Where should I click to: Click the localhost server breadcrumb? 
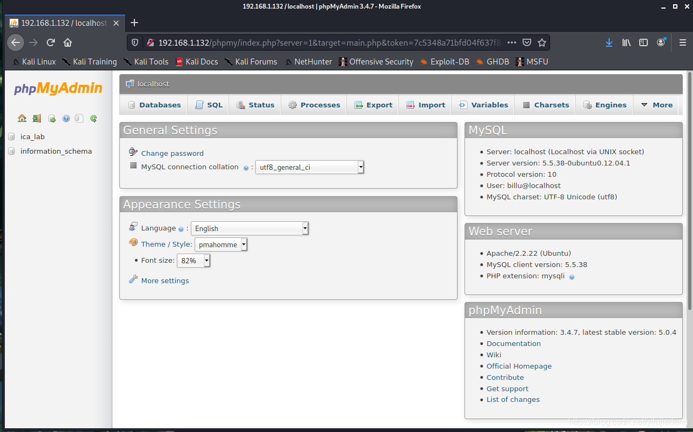tap(153, 84)
